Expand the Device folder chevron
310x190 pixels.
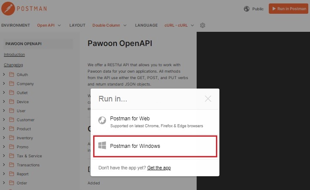coord(4,101)
